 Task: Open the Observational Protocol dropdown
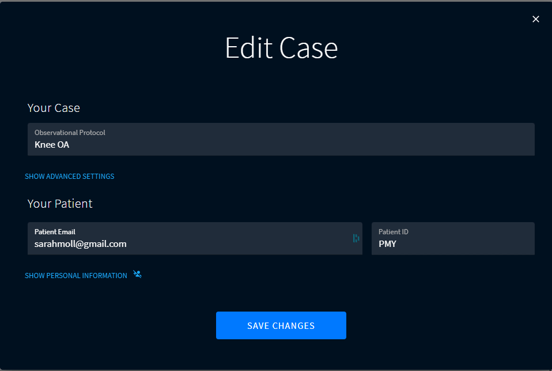point(281,139)
